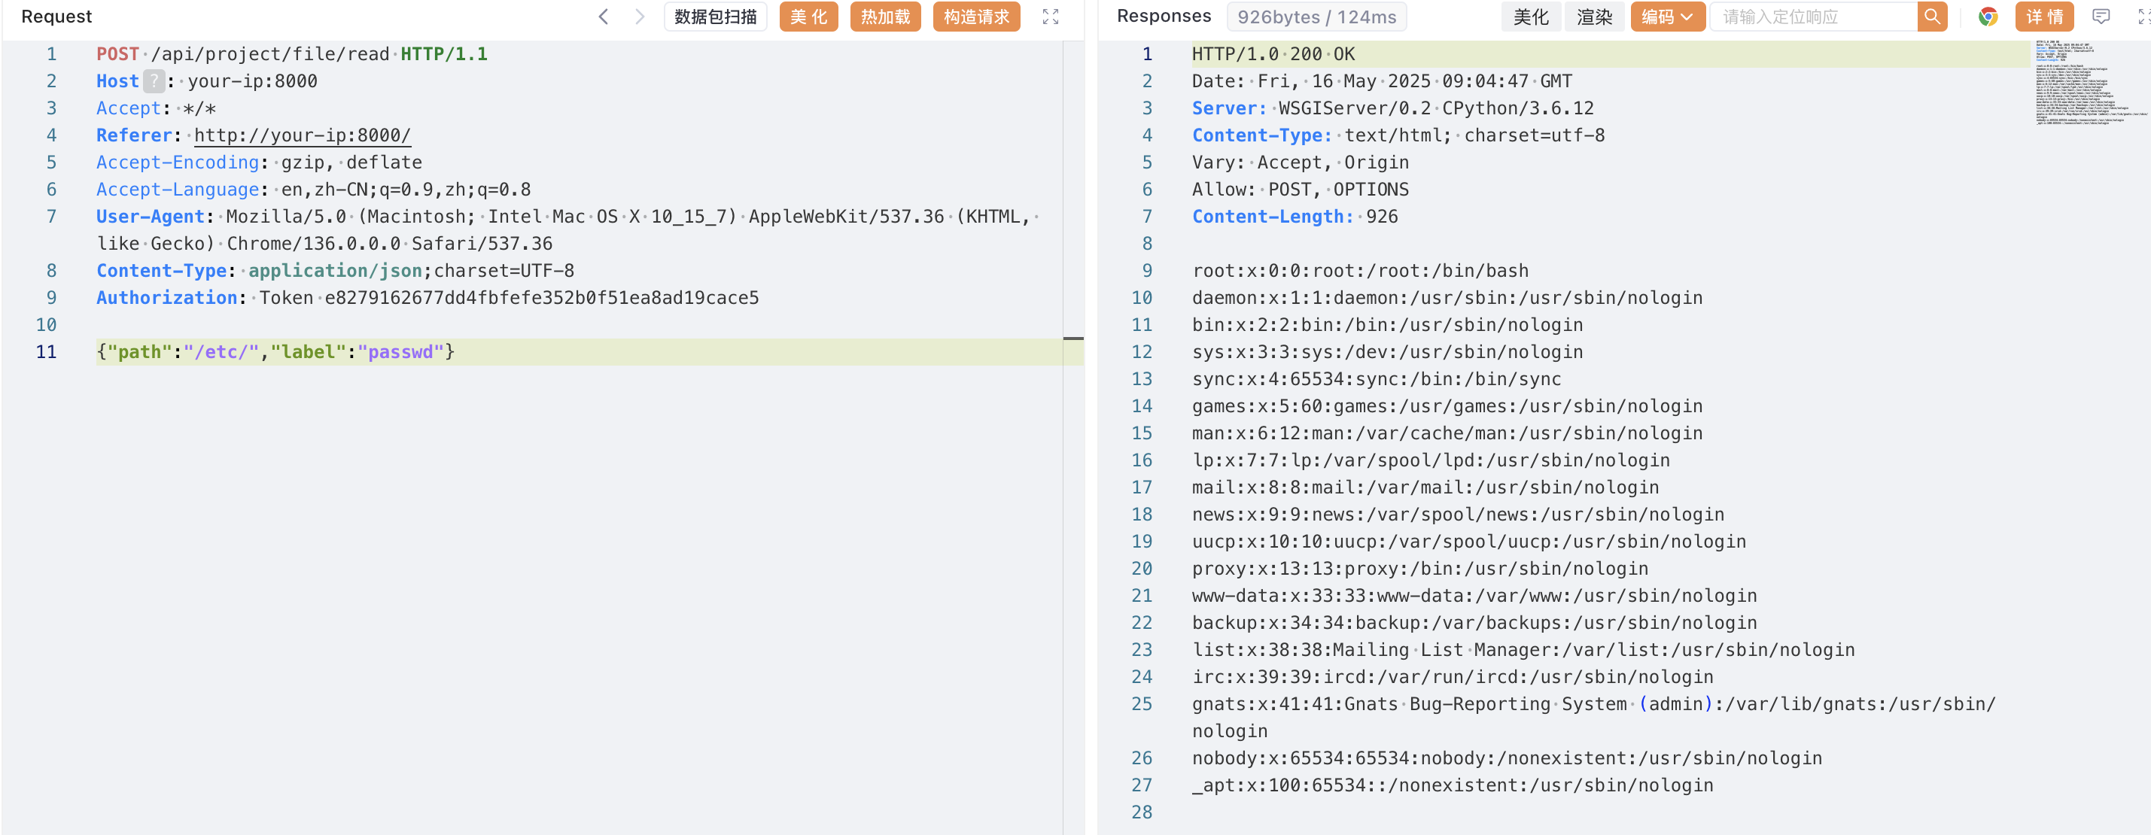2151x835 pixels.
Task: Click the Referer URL link
Action: (303, 135)
